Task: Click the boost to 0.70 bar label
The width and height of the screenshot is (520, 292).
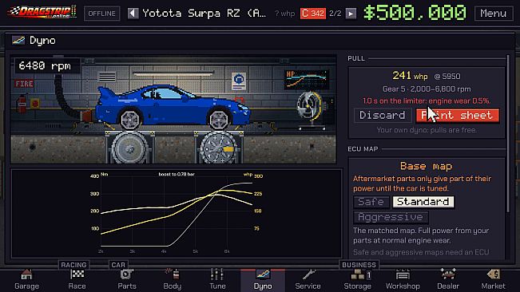Action: [x=177, y=174]
